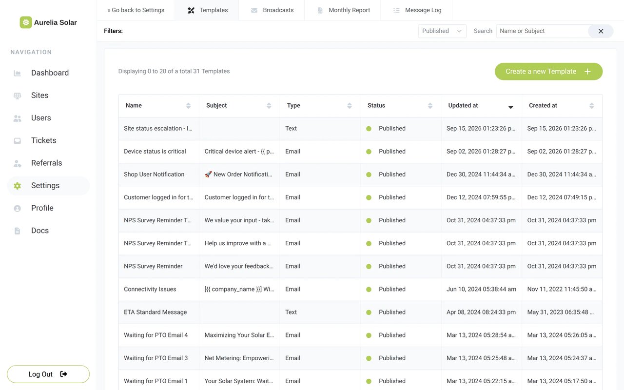Image resolution: width=624 pixels, height=390 pixels.
Task: Toggle the Updated at sort arrow
Action: click(x=511, y=107)
